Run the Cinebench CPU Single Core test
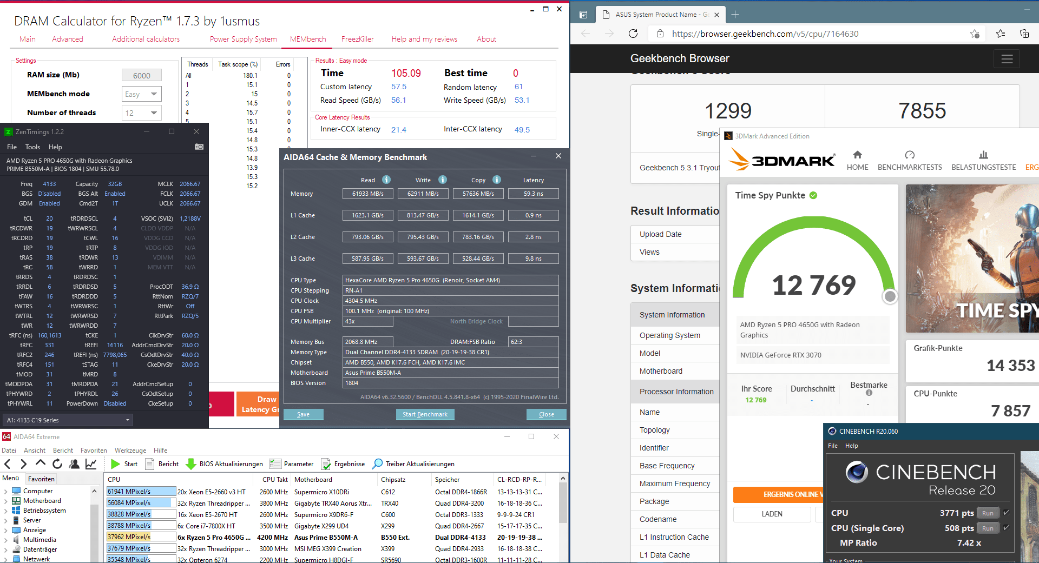The image size is (1039, 563). [988, 528]
